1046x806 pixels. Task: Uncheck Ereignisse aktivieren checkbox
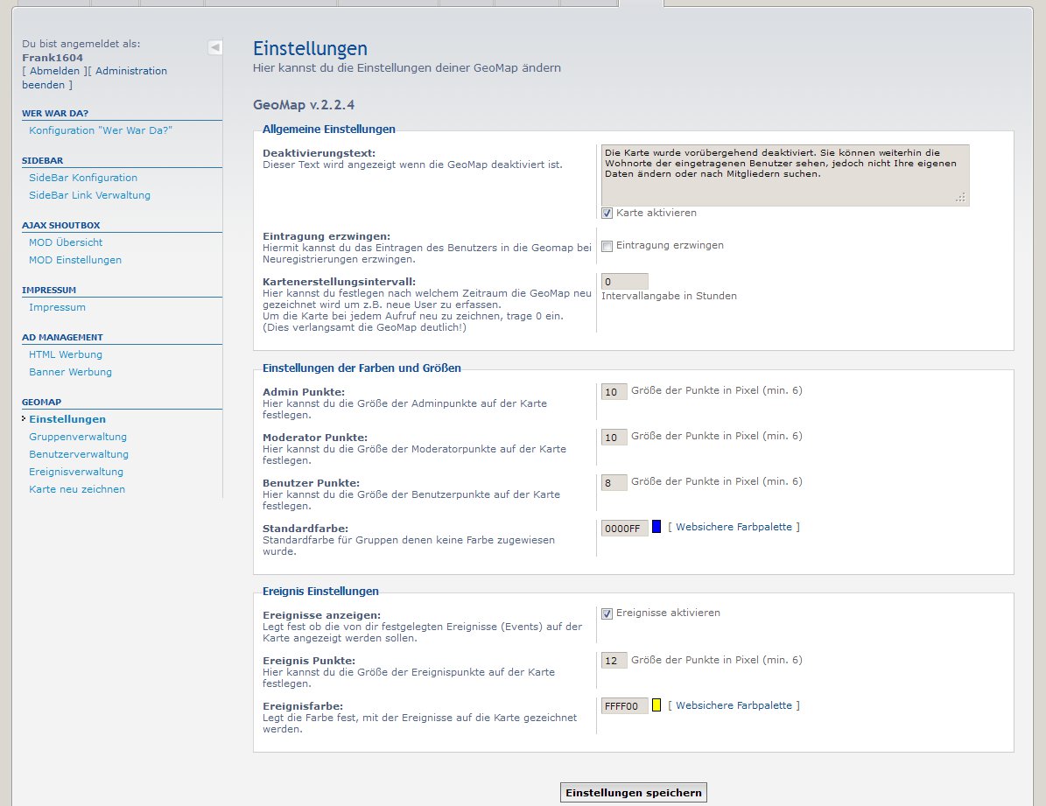coord(607,613)
